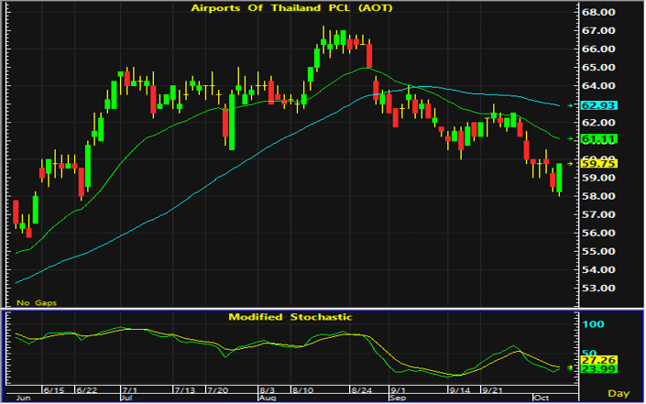Screen dimensions: 646x404
Task: Click the Aug month label on time axis
Action: click(x=267, y=398)
